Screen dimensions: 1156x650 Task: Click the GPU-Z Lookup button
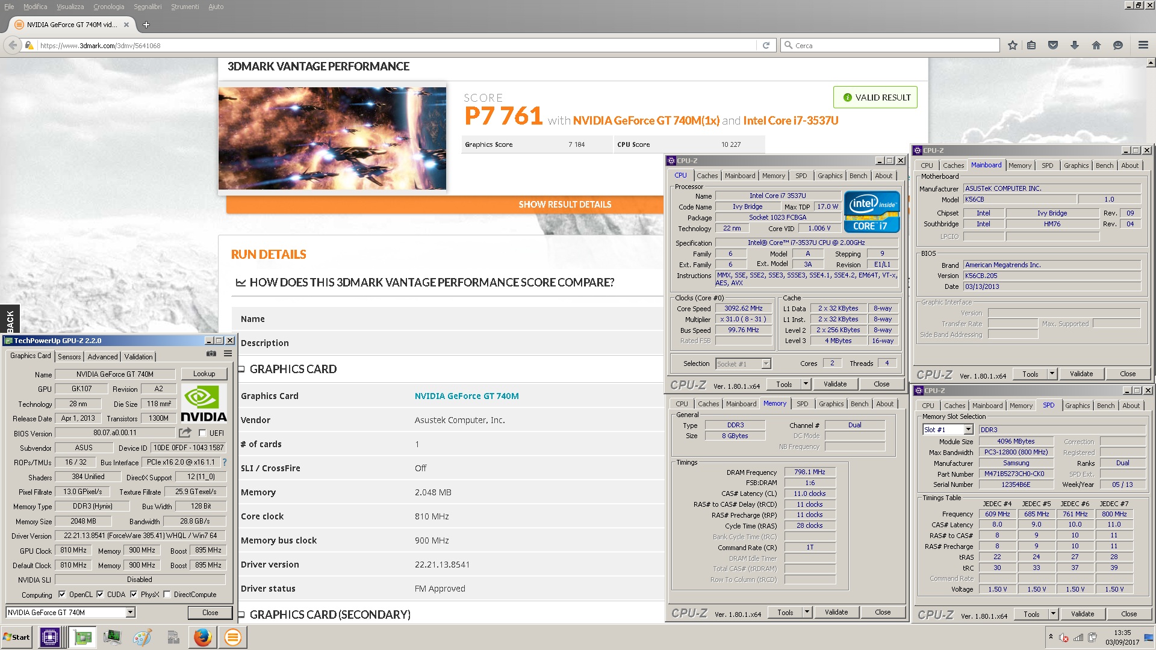[x=204, y=374]
